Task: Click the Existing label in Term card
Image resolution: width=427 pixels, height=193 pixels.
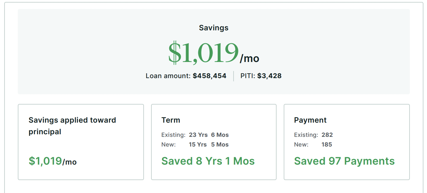Action: pyautogui.click(x=173, y=135)
